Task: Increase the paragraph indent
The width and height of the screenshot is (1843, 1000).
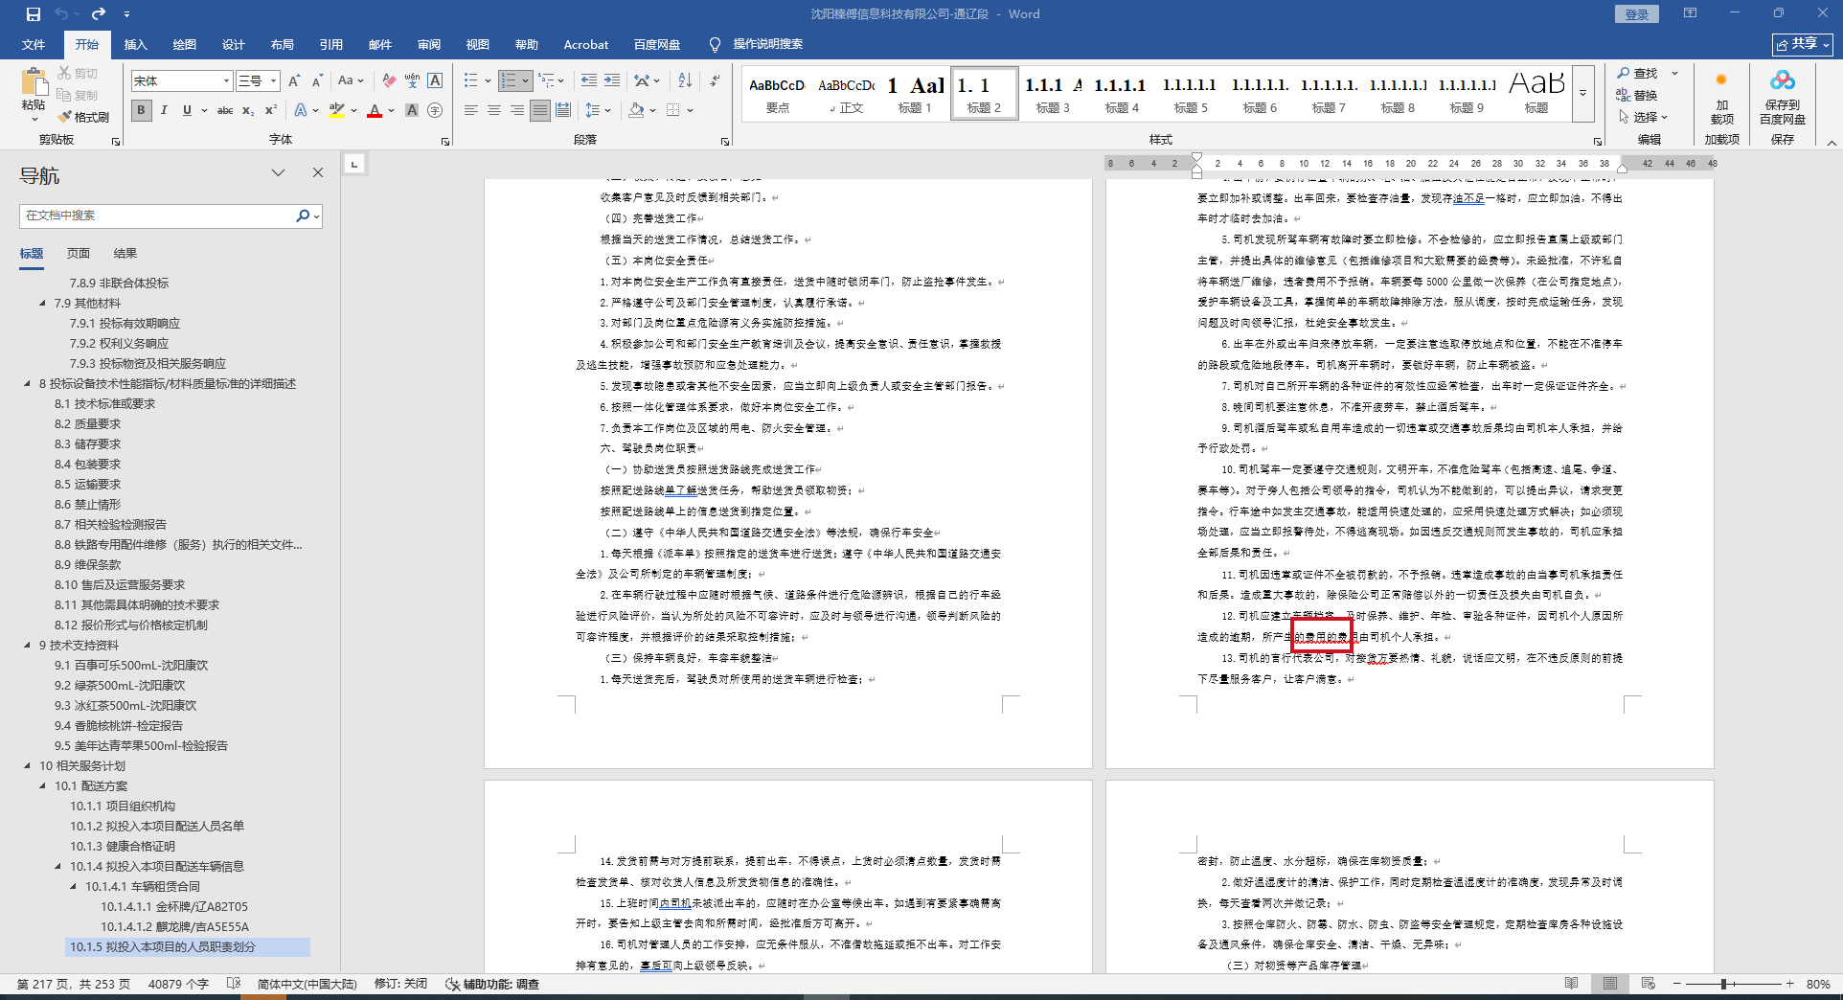Action: click(612, 81)
